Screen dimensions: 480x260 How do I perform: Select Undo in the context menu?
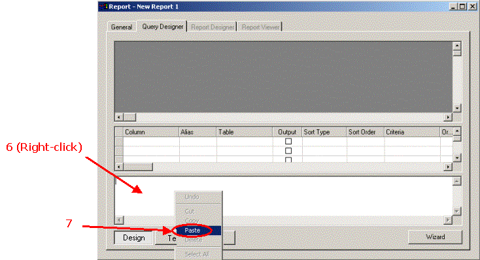point(198,197)
